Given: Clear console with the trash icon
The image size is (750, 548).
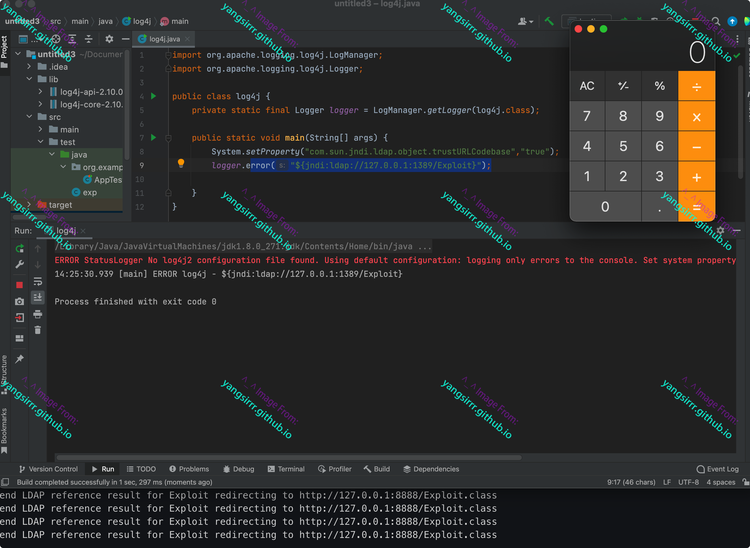Looking at the screenshot, I should [37, 330].
